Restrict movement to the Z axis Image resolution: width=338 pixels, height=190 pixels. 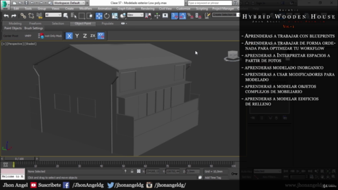(85, 36)
